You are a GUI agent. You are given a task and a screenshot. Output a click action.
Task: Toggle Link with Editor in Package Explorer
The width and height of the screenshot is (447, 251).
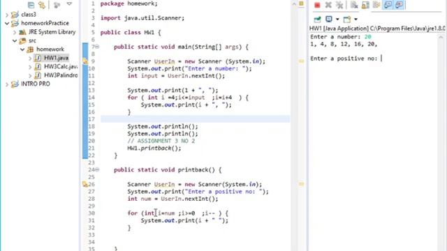coord(42,5)
